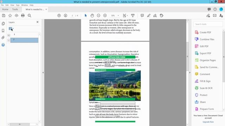The height and width of the screenshot is (126, 225).
Task: Click the Search tools field
Action: click(208, 24)
